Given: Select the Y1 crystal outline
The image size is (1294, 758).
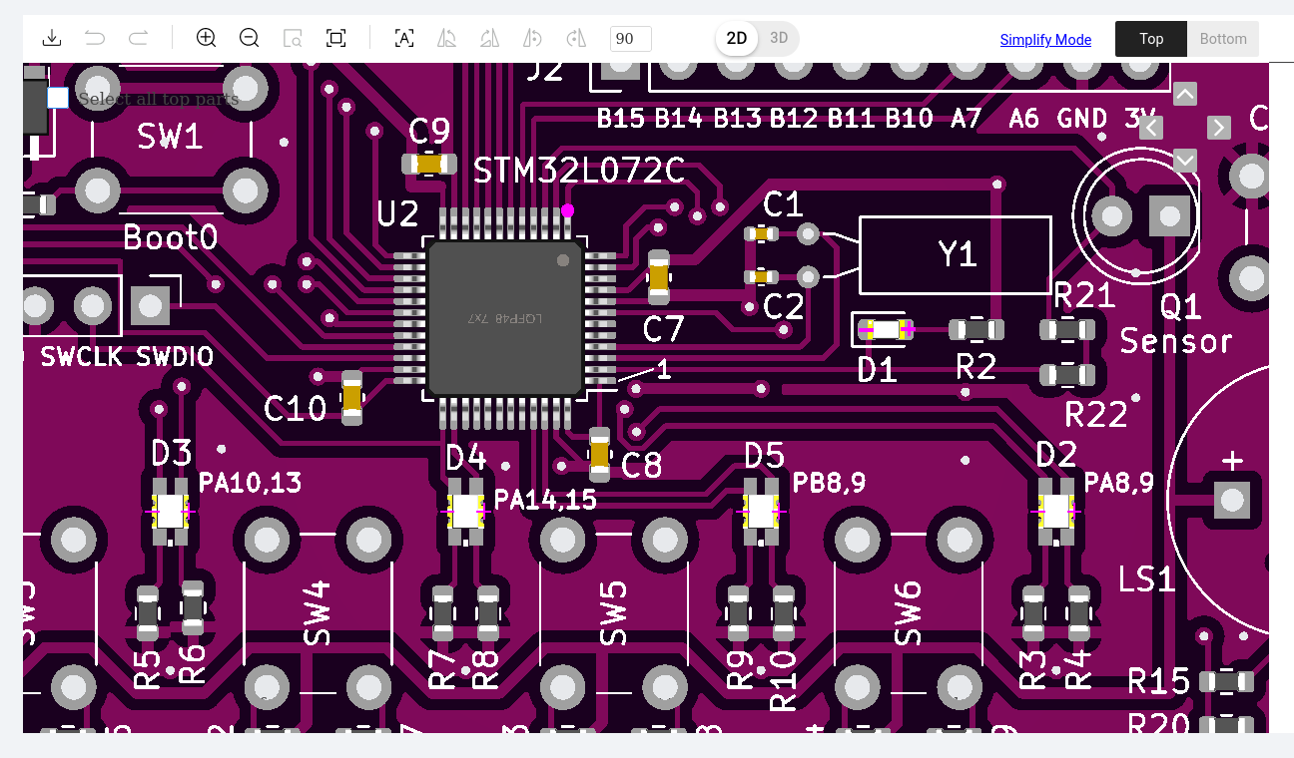Looking at the screenshot, I should point(956,255).
